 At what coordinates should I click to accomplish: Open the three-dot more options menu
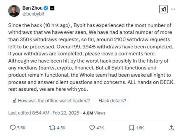tap(173, 9)
